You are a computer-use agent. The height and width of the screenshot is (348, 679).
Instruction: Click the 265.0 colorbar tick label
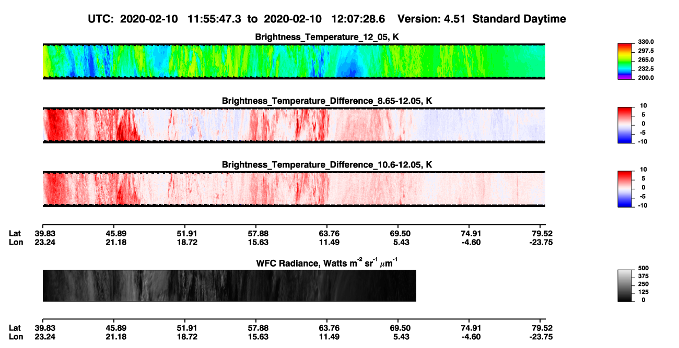pos(646,59)
